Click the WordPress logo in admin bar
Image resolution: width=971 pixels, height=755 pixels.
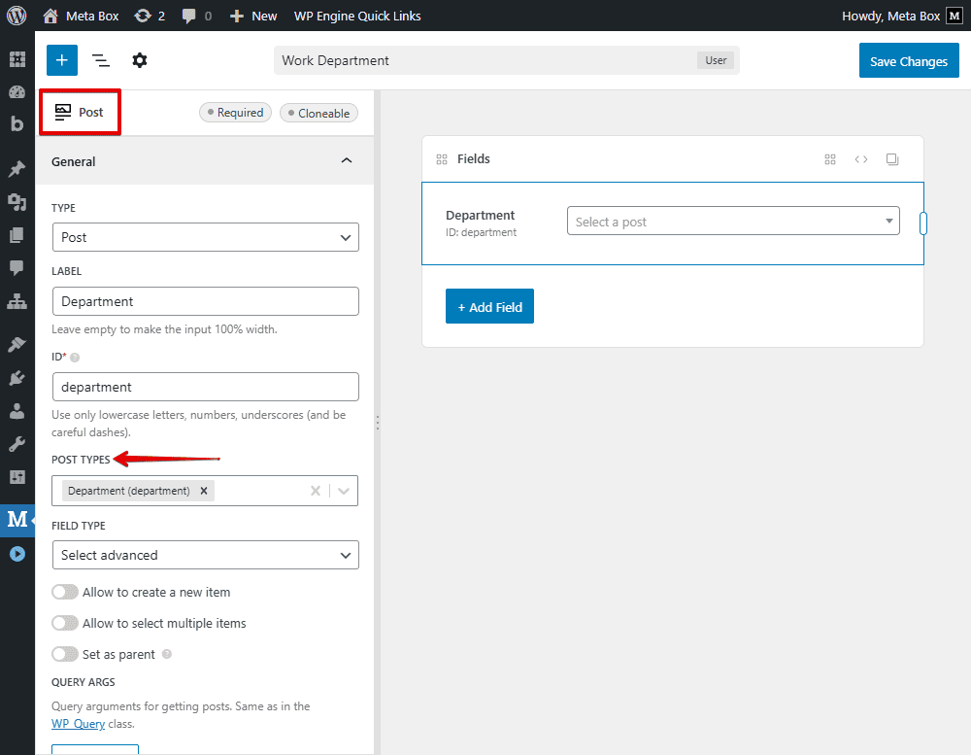17,16
